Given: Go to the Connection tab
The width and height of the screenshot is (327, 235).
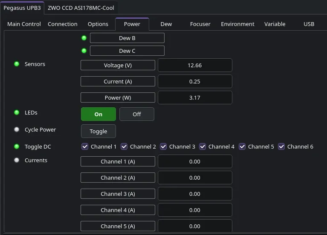Looking at the screenshot, I should click(63, 24).
